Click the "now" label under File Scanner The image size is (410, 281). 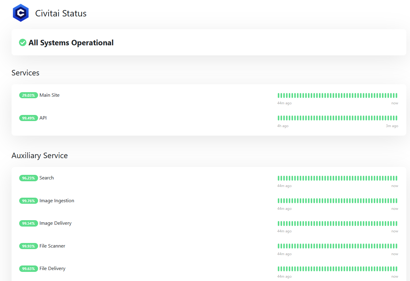(x=395, y=254)
